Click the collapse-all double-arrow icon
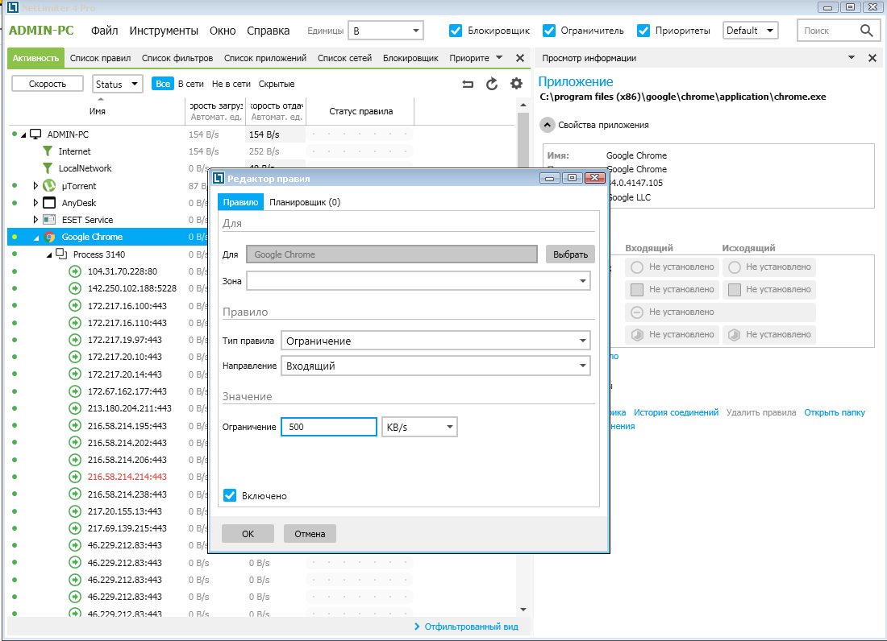The width and height of the screenshot is (887, 641). coord(467,84)
